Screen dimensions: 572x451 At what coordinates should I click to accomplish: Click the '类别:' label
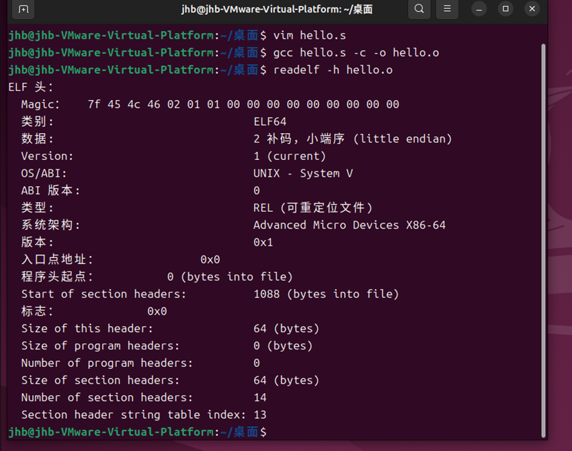tap(37, 122)
